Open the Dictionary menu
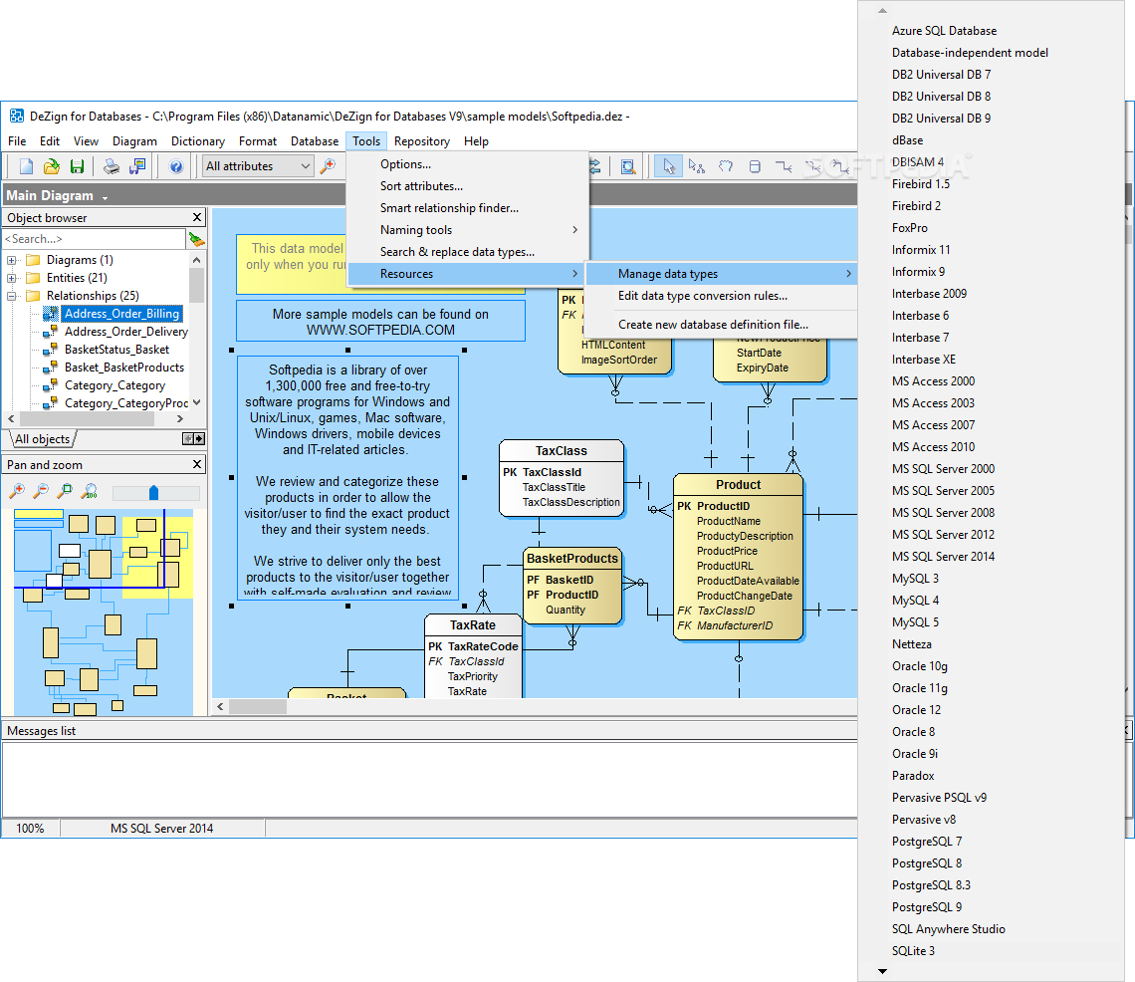Image resolution: width=1135 pixels, height=982 pixels. (x=197, y=141)
